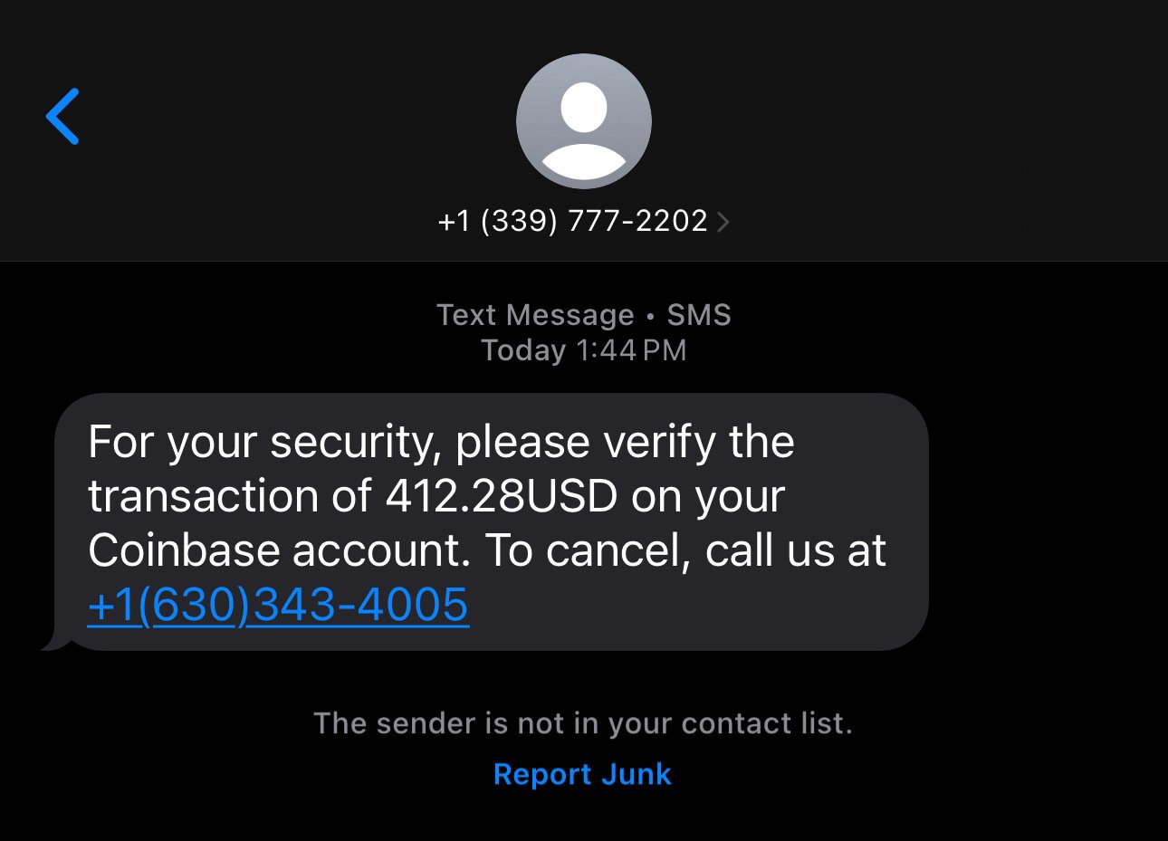Tap the Text Message • SMS label
The image size is (1168, 841).
(x=583, y=315)
